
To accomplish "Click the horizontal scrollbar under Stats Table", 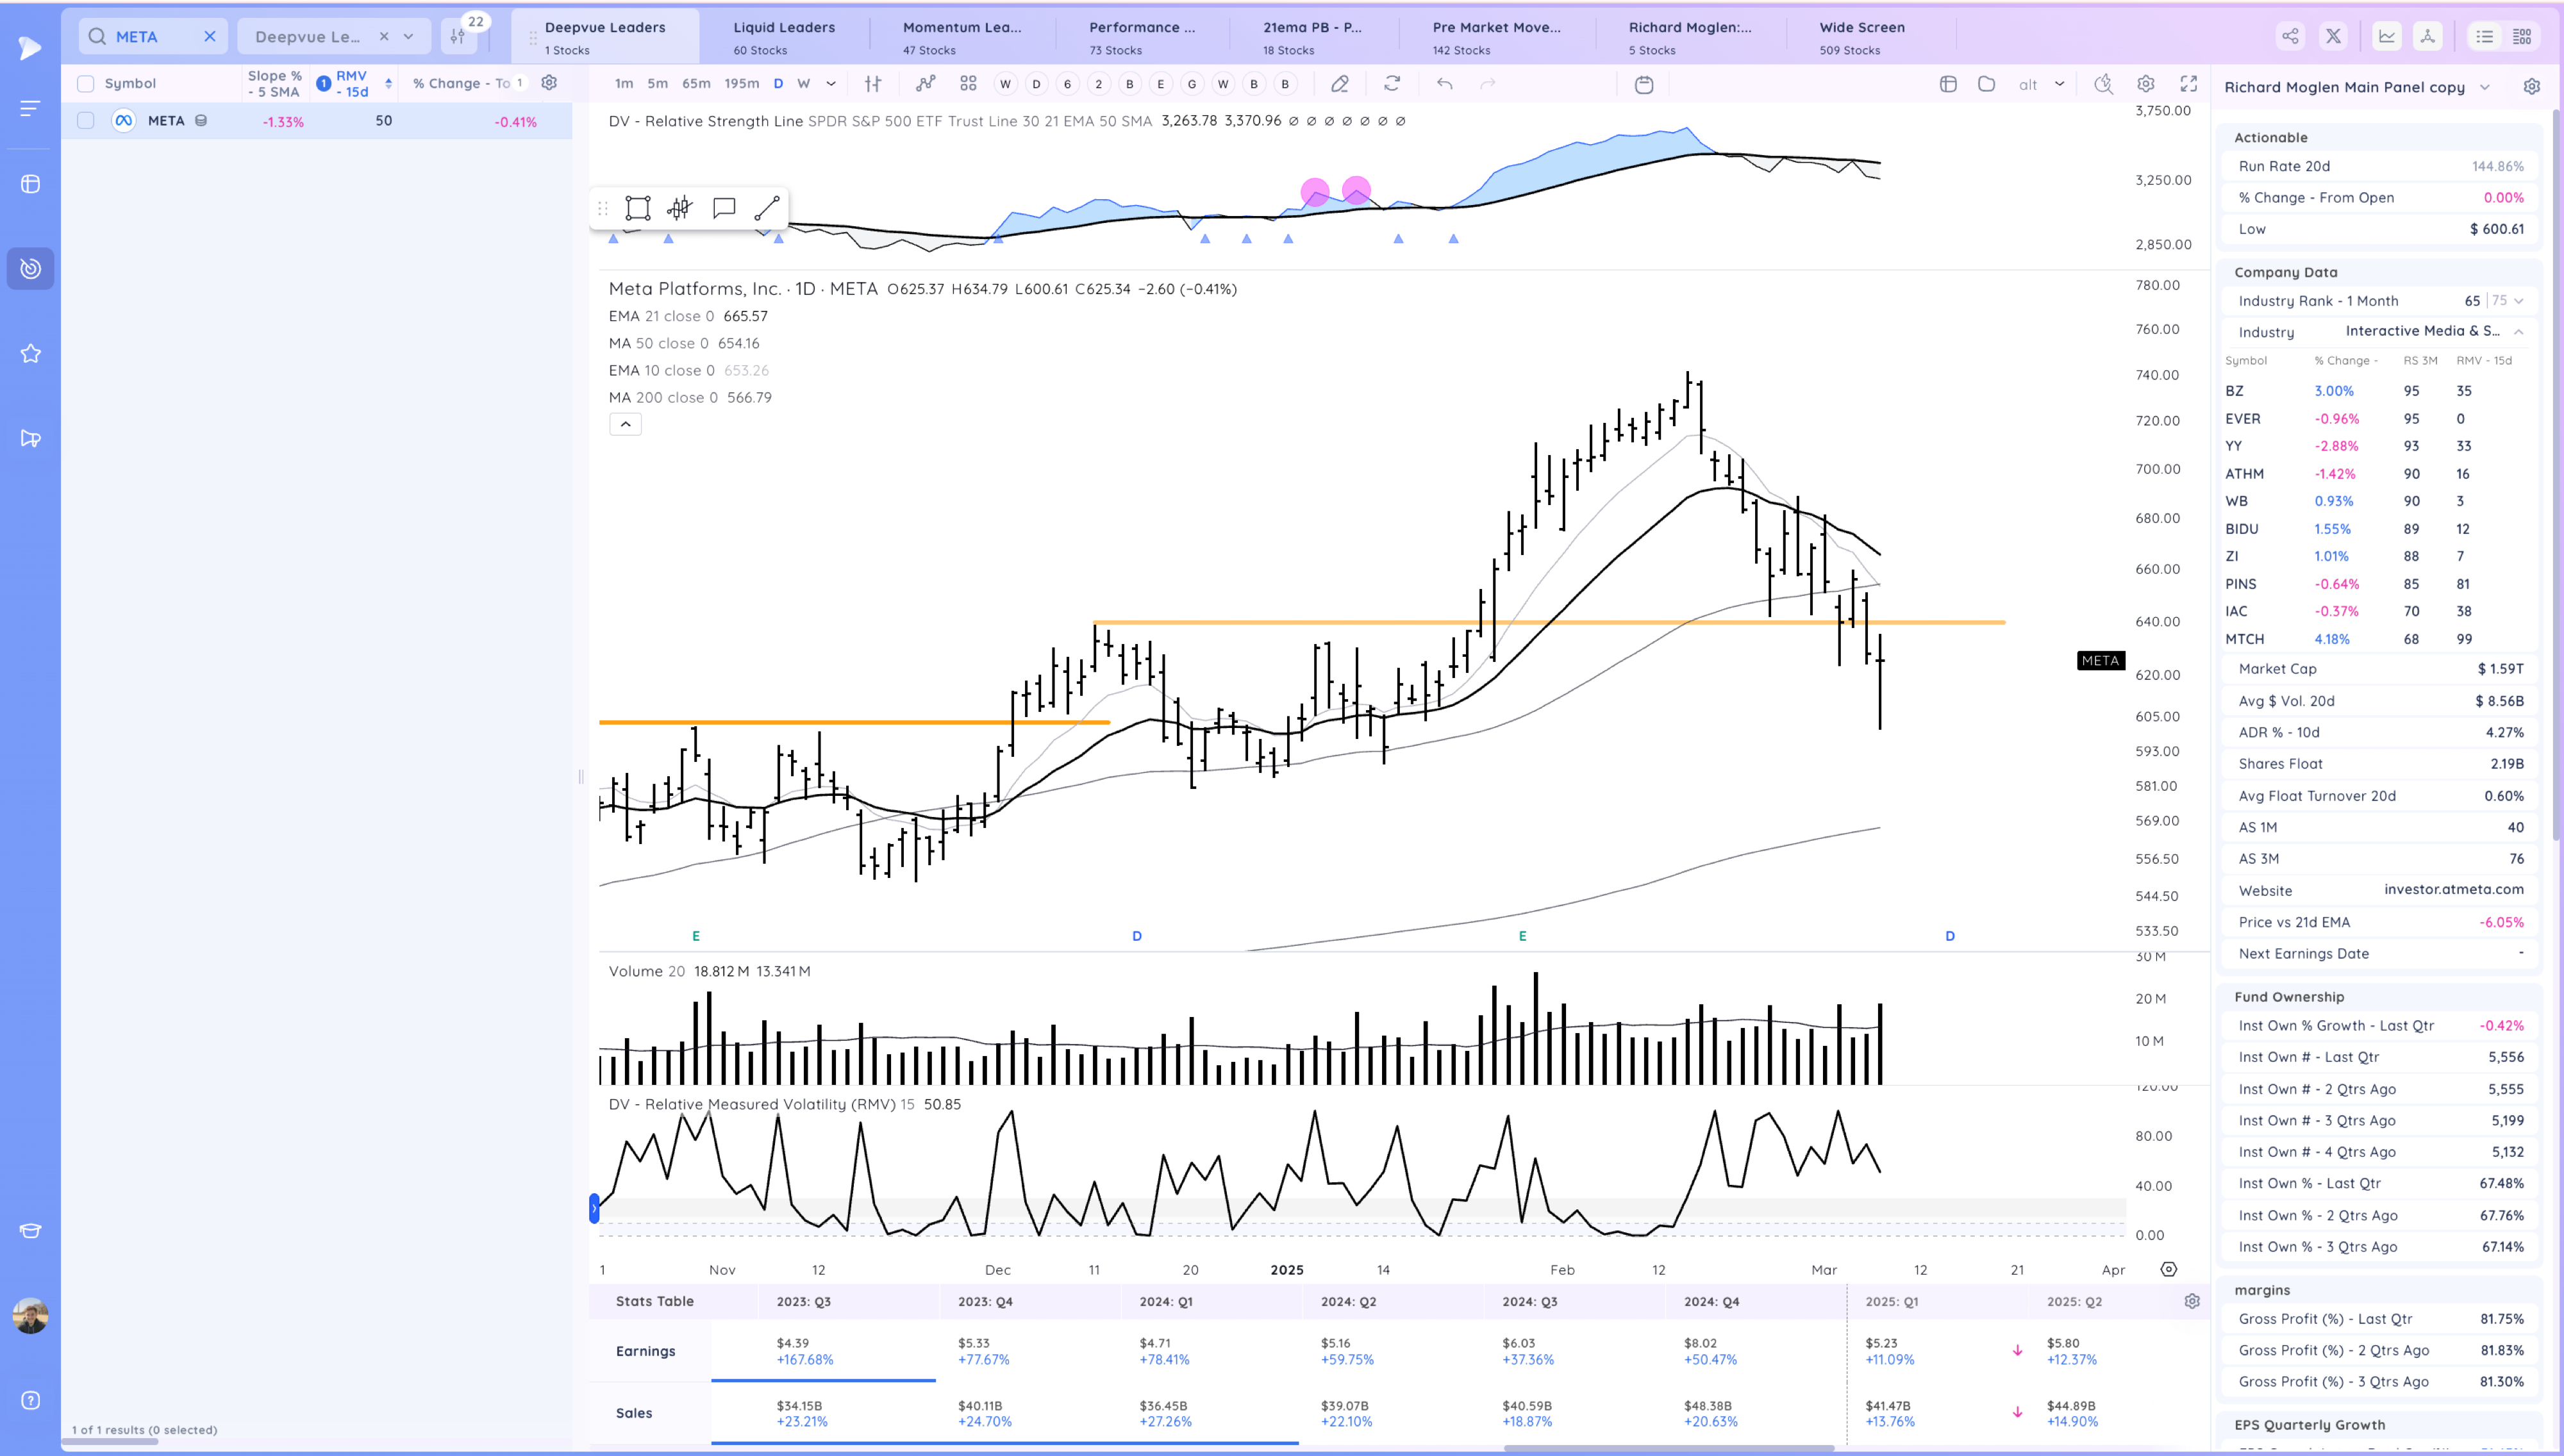I will [x=1668, y=1448].
